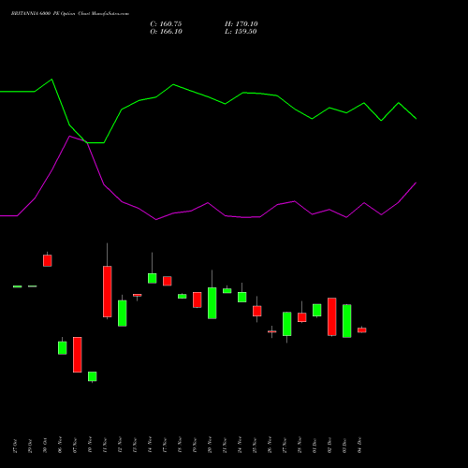Click the 06 Nov date label
The height and width of the screenshot is (468, 468).
60,445
